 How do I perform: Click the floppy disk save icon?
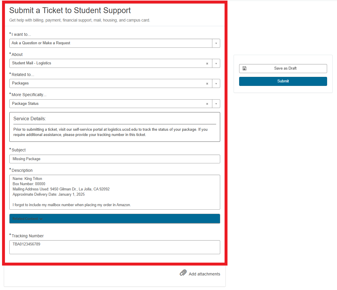tap(244, 68)
